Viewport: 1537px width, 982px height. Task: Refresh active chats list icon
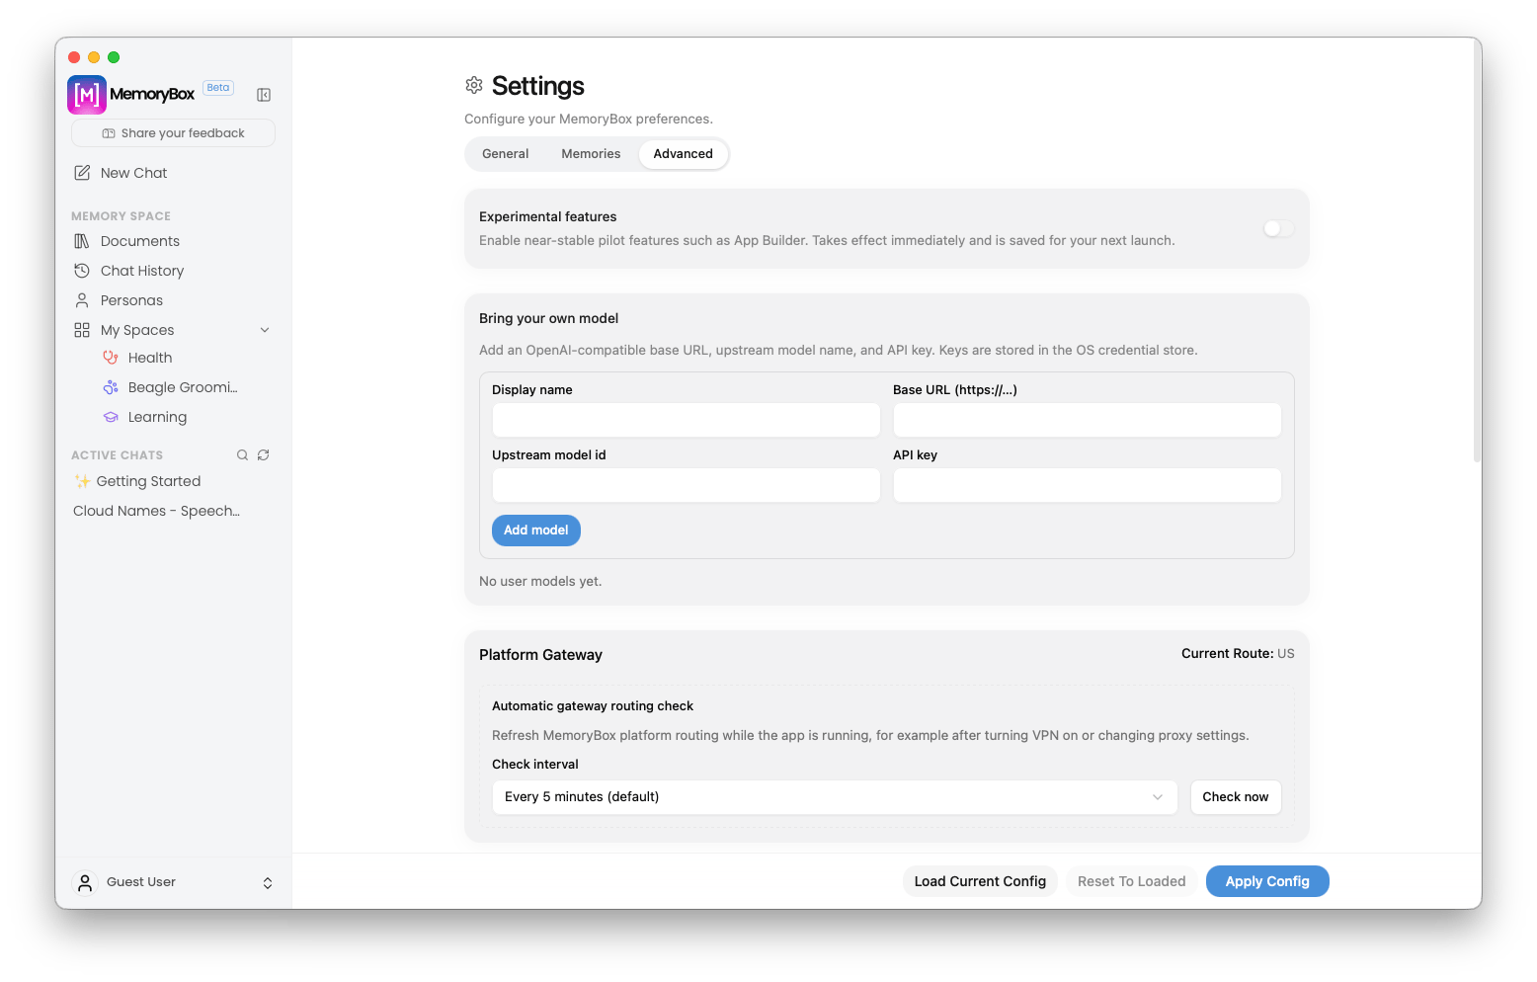pos(264,455)
